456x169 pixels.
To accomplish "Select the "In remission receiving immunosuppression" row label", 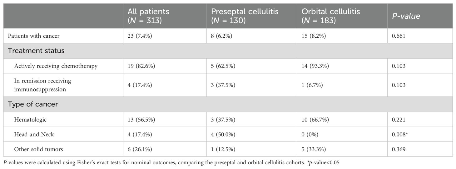I will pos(42,85).
